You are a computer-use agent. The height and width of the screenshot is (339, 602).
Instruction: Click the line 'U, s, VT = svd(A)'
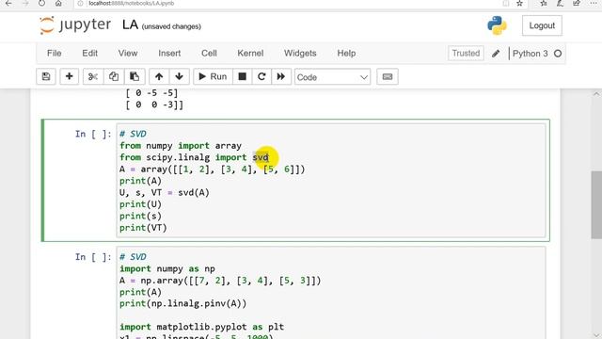tap(165, 192)
